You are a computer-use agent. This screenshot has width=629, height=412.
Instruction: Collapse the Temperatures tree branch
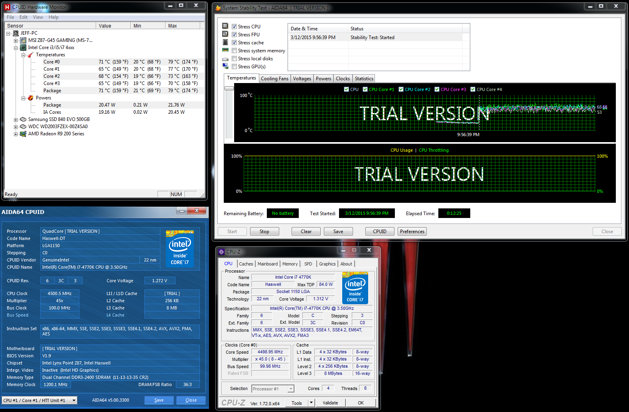(24, 55)
